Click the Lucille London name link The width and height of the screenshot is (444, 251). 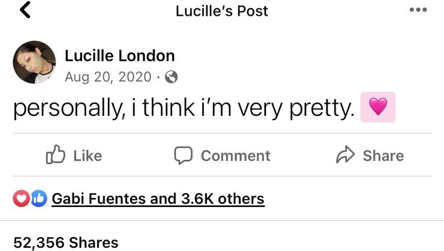tap(119, 56)
